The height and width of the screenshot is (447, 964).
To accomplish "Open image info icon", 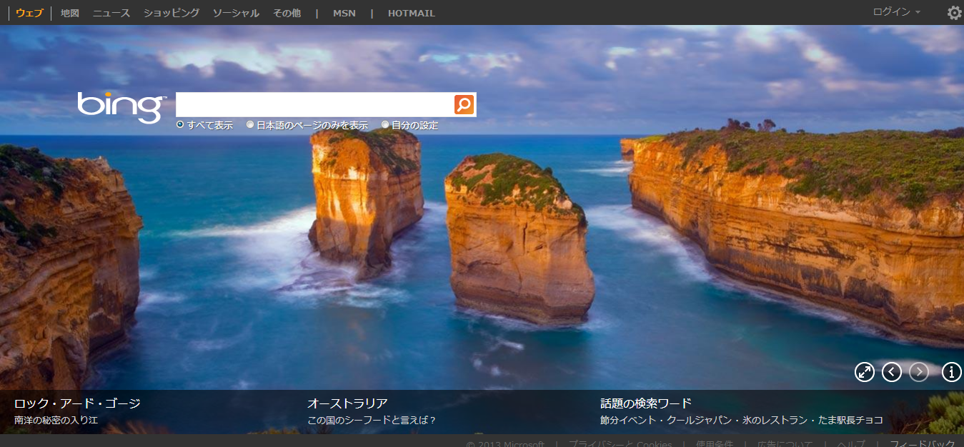I will tap(951, 372).
